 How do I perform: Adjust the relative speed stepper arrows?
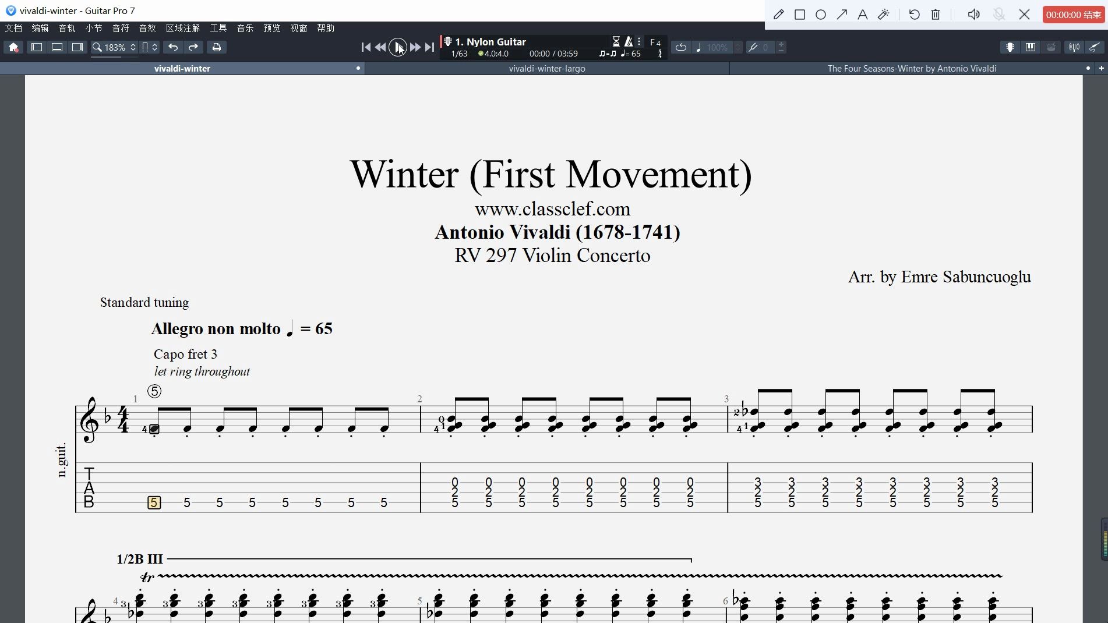click(738, 47)
